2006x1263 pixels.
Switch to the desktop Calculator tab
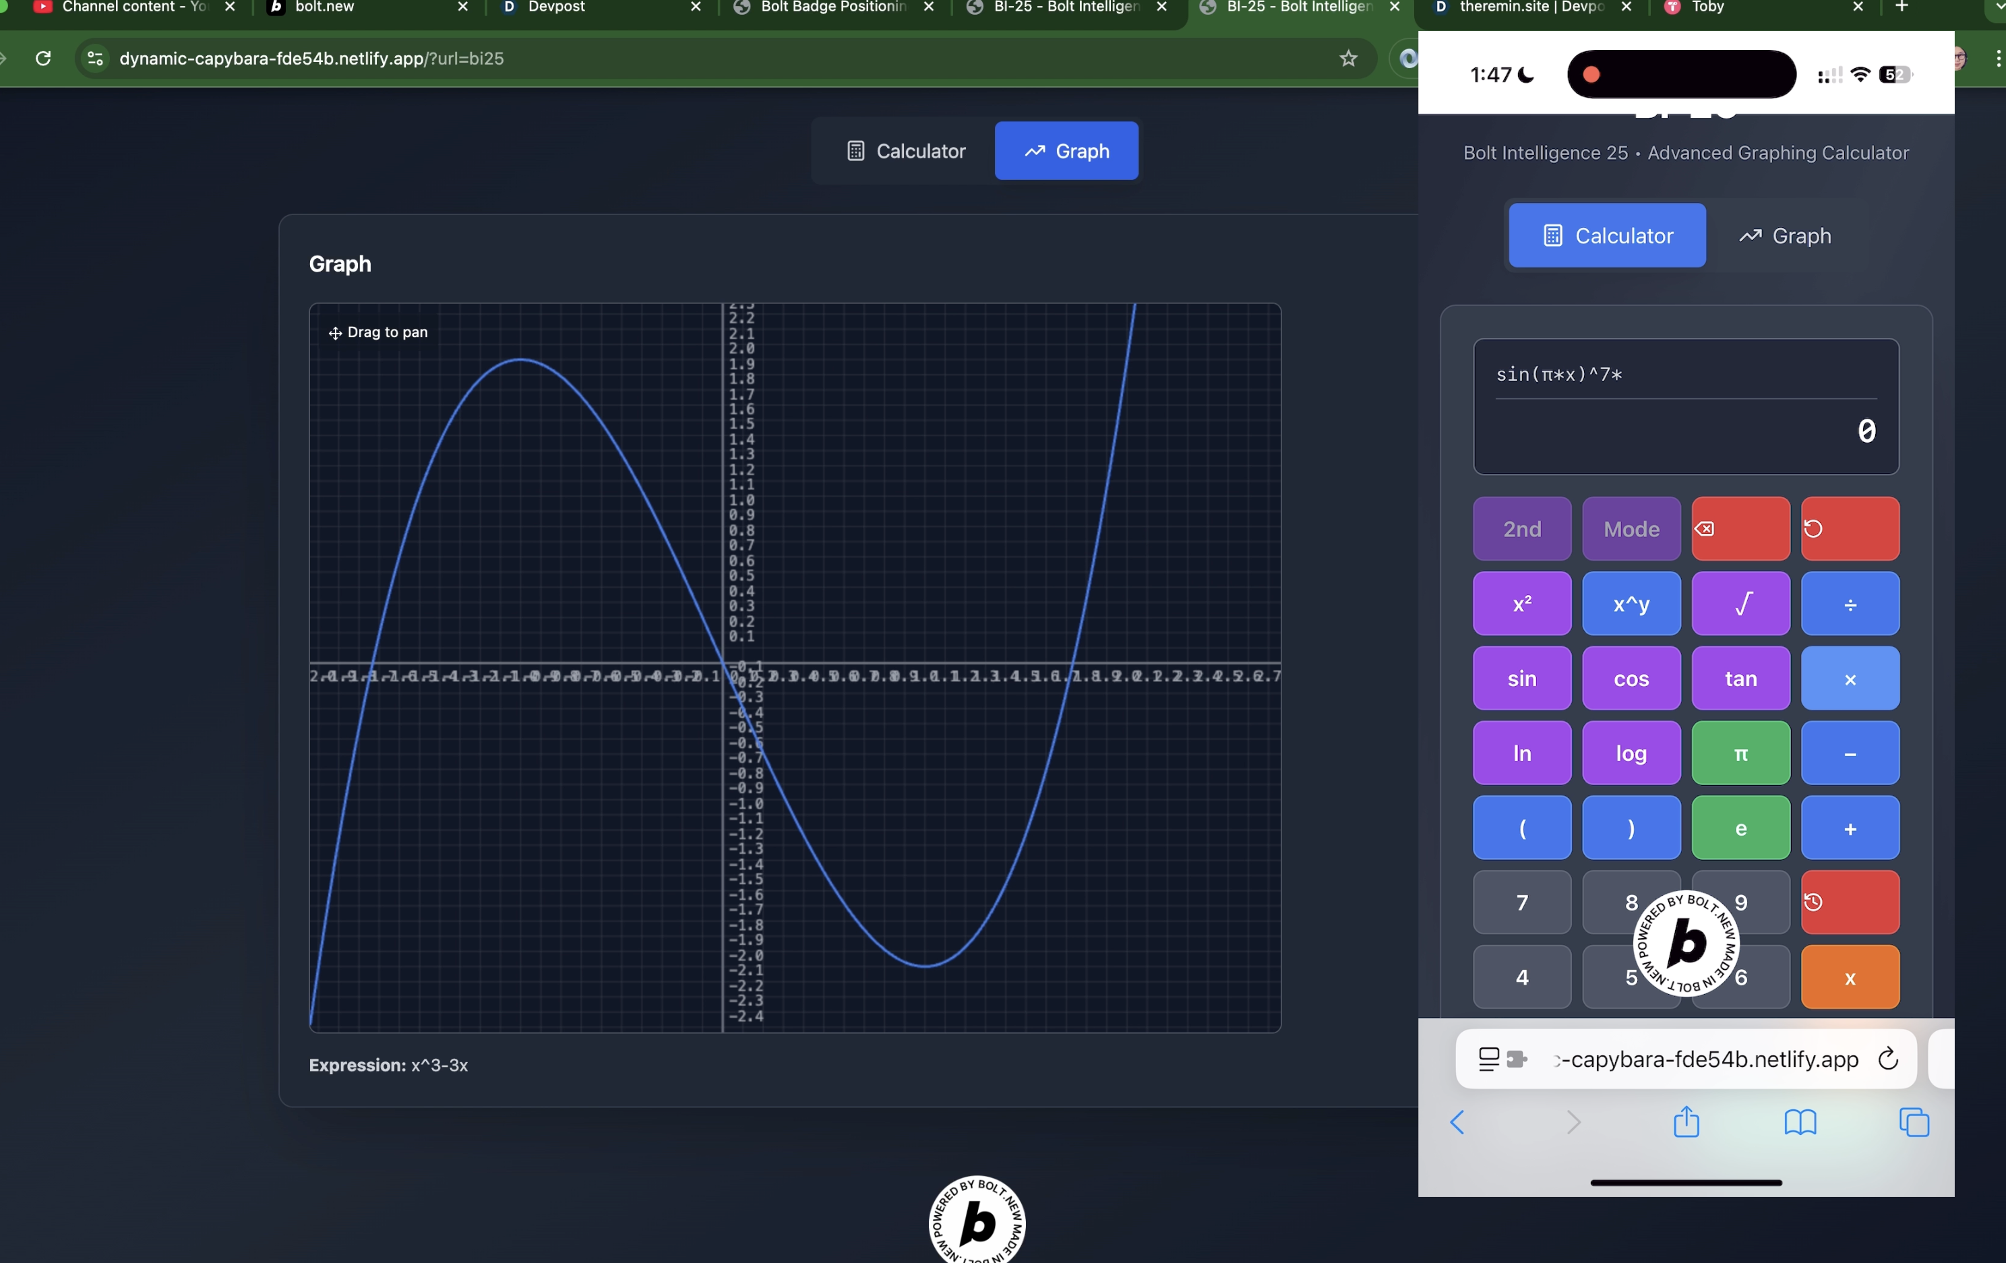(x=905, y=152)
